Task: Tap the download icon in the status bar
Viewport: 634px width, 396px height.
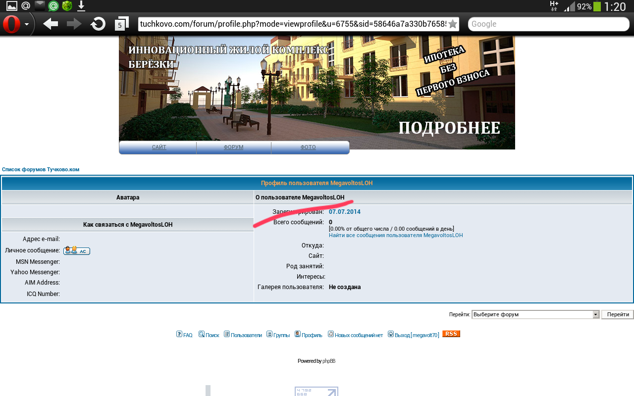Action: [x=81, y=6]
